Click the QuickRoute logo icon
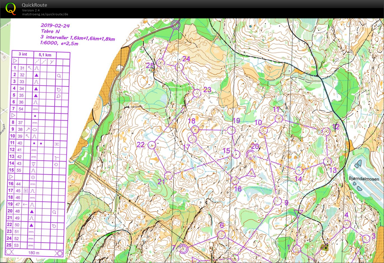Image resolution: width=384 pixels, height=263 pixels. (x=11, y=9)
